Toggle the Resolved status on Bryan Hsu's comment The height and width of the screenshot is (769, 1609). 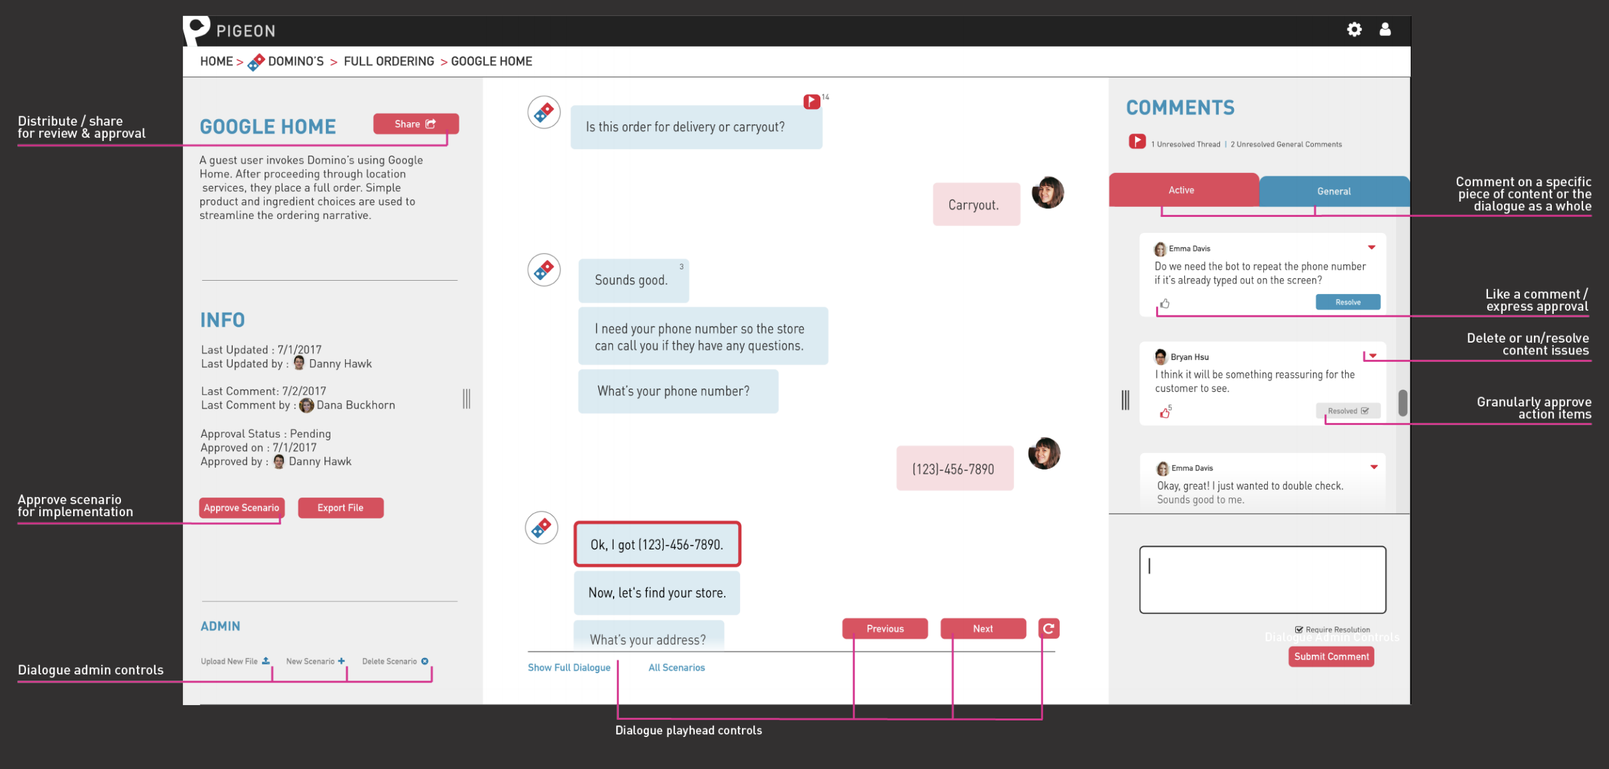pyautogui.click(x=1348, y=411)
